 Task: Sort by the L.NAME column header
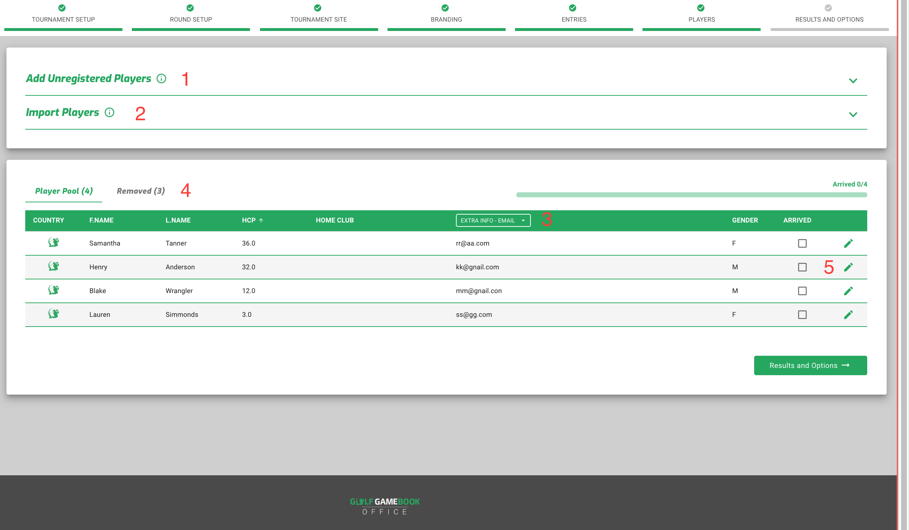point(178,221)
